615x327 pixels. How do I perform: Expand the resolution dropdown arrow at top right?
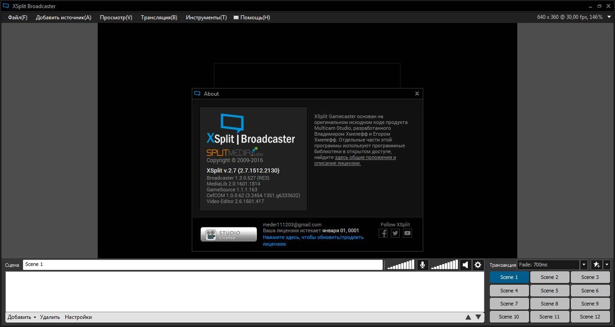coord(609,17)
